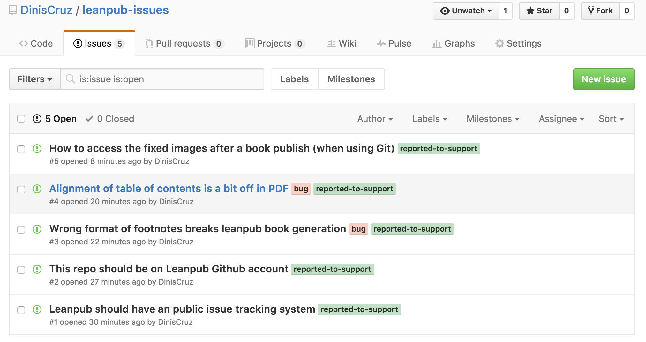Image resolution: width=646 pixels, height=342 pixels.
Task: Open Settings via the gear icon
Action: pos(500,43)
